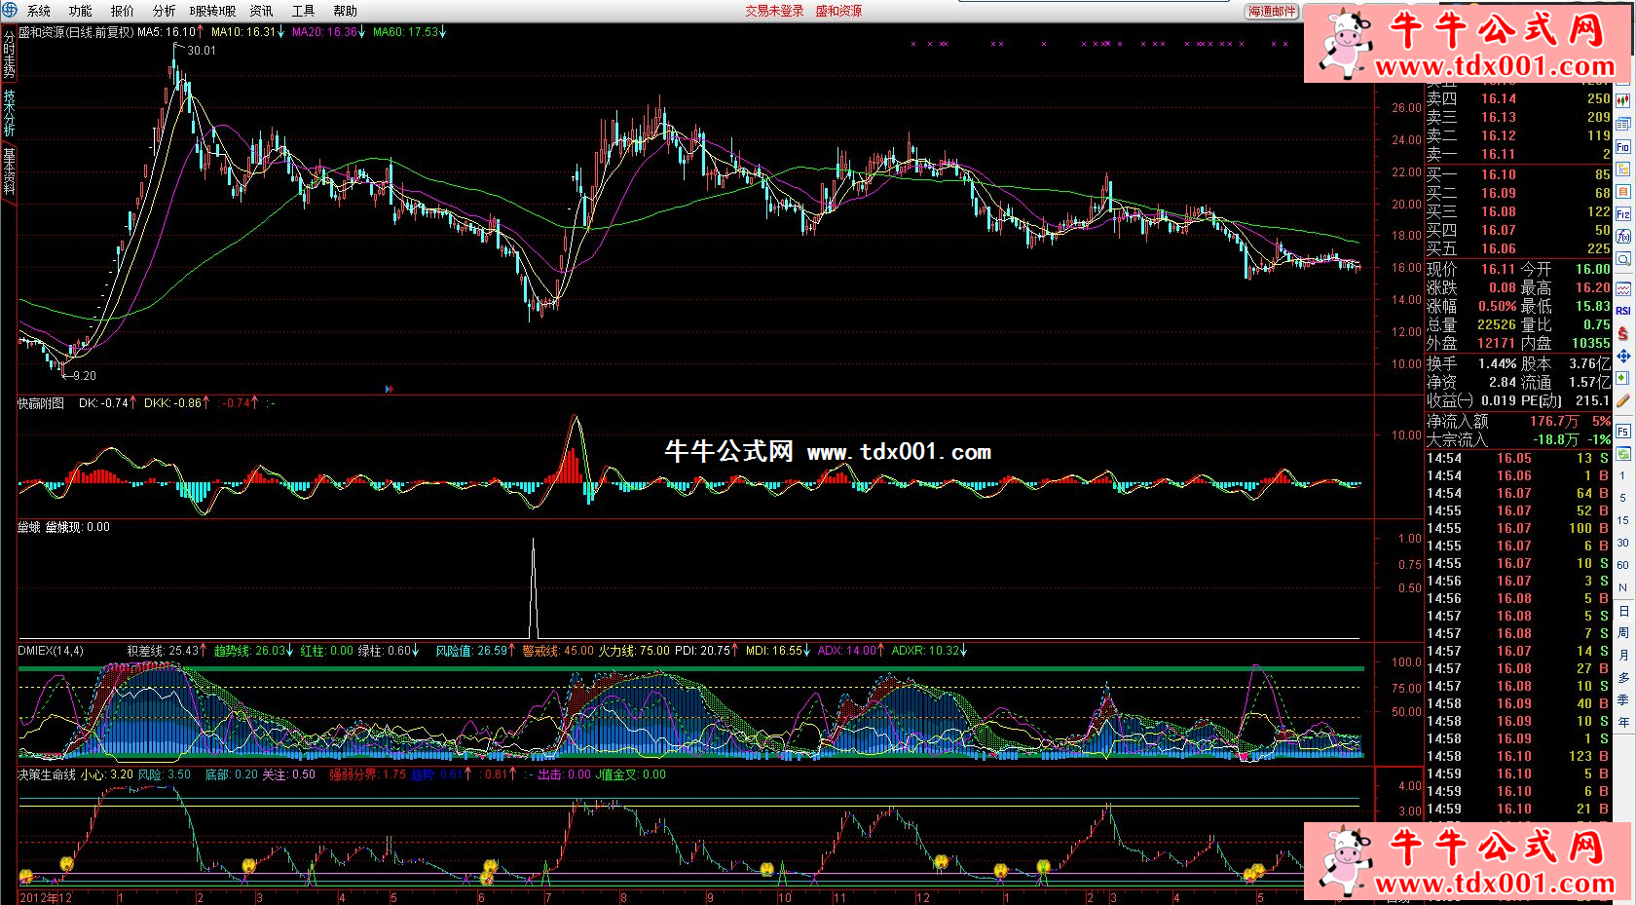Open the f(x) formula manager icon
Screen dimensions: 1636x905
1623,237
